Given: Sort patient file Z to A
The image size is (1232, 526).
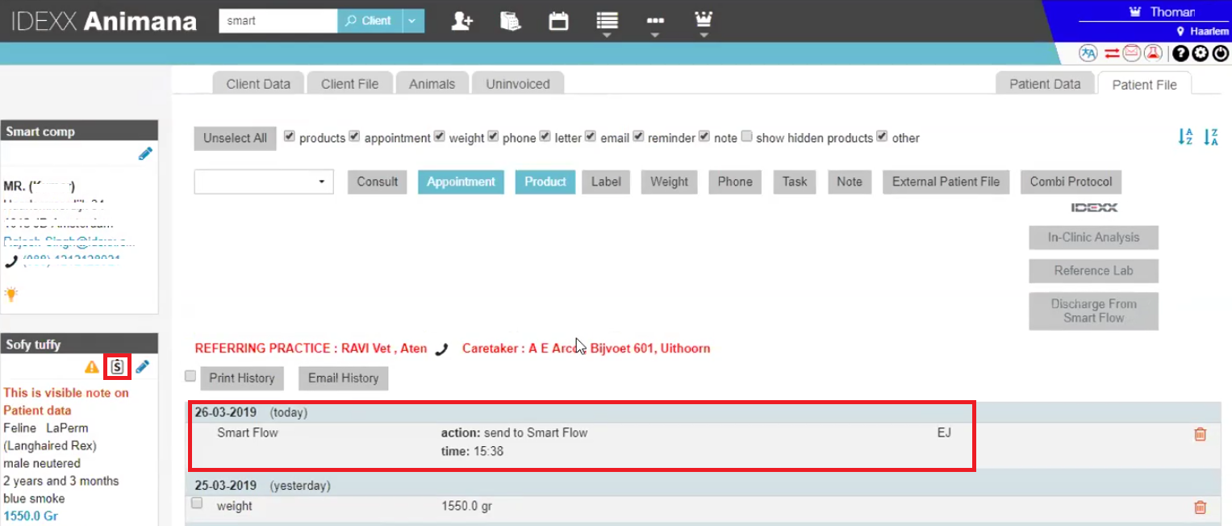Looking at the screenshot, I should pos(1210,137).
